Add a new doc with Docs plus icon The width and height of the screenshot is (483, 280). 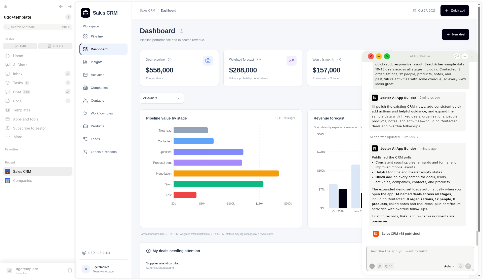coord(68,101)
